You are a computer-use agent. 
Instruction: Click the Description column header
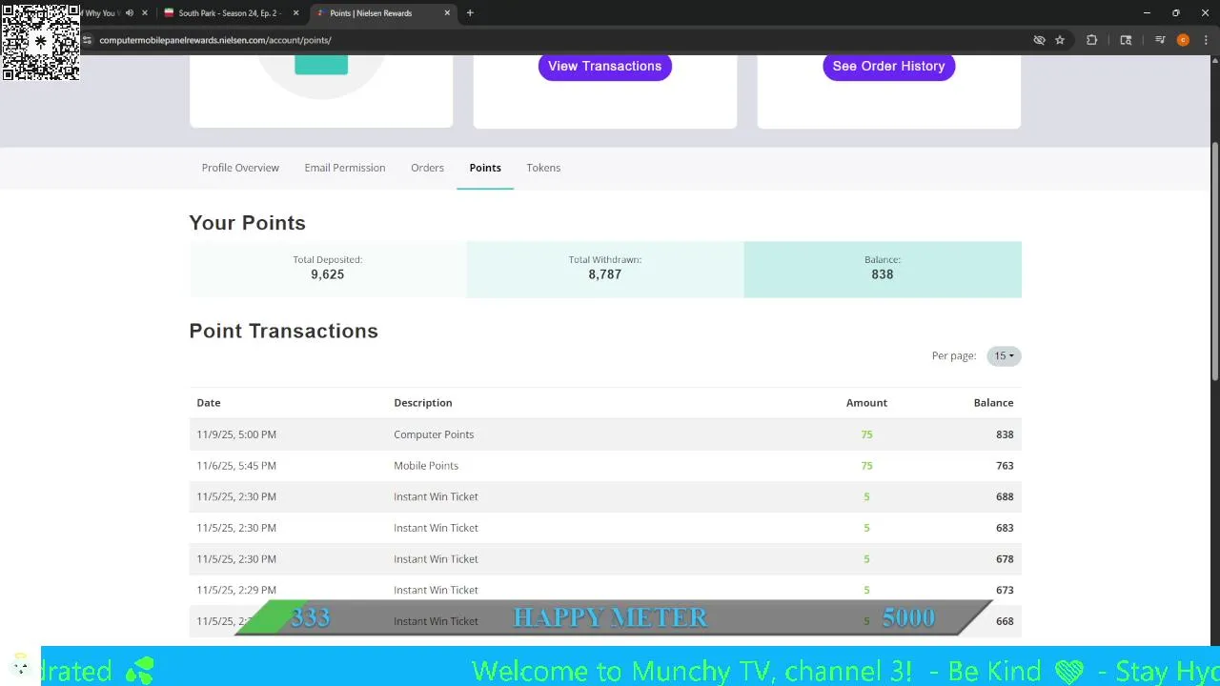click(423, 403)
